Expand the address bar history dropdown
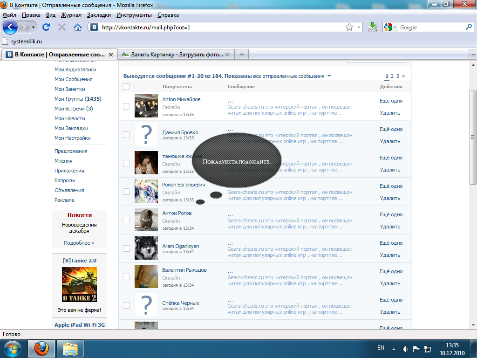 tap(359, 27)
